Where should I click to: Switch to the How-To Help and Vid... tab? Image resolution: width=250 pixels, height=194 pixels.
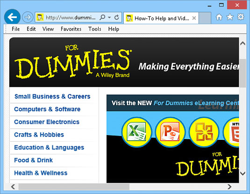tap(161, 18)
